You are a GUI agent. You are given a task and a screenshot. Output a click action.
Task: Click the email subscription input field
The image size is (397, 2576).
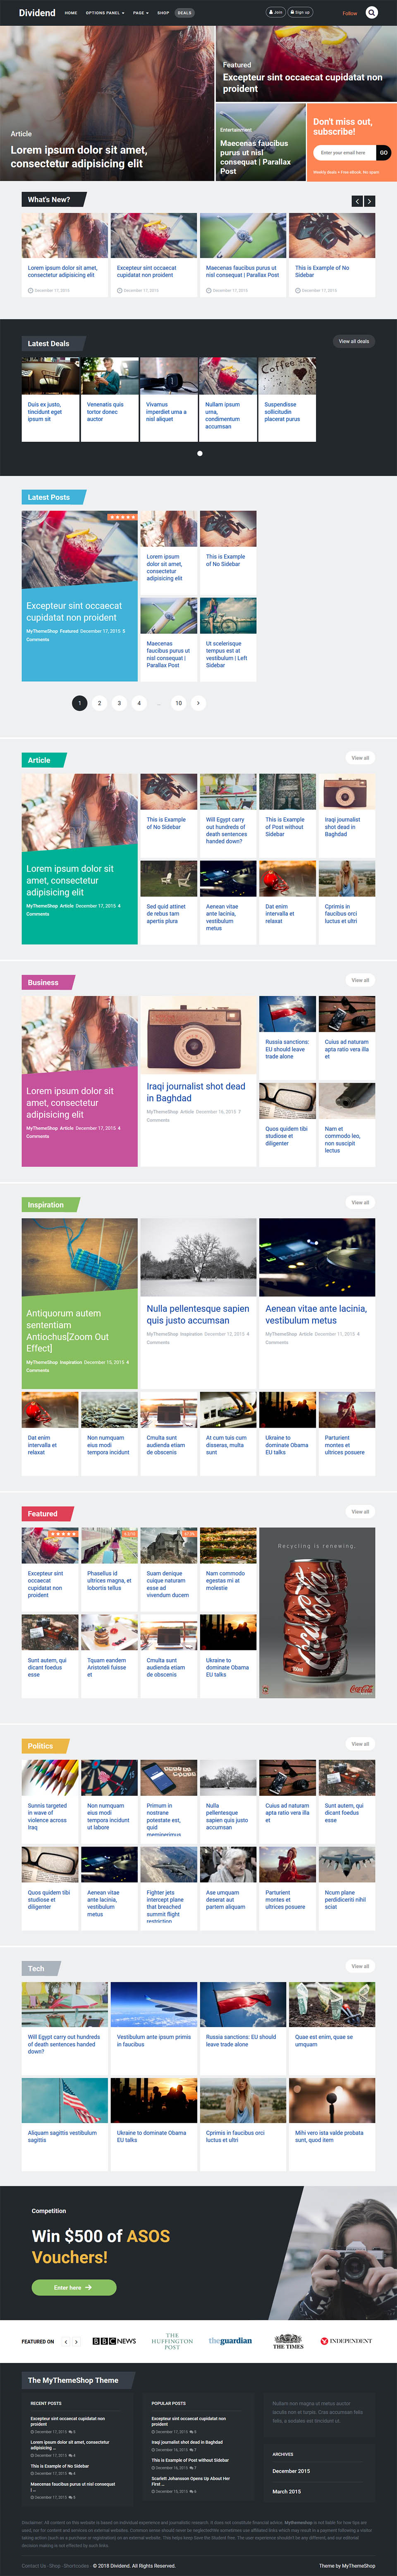click(x=345, y=153)
